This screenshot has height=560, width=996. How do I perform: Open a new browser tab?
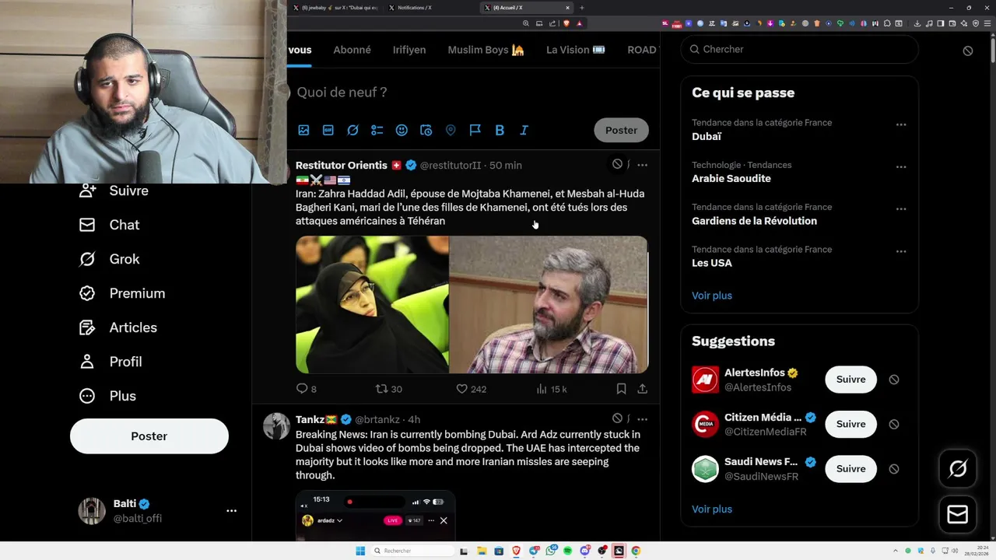pyautogui.click(x=582, y=8)
